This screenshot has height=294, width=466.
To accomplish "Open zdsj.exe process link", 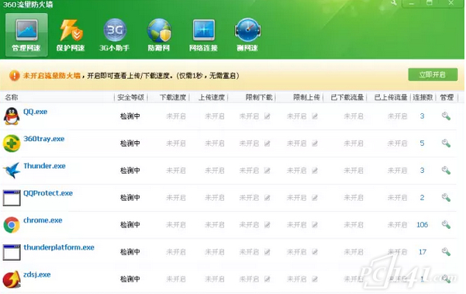I will tap(37, 275).
